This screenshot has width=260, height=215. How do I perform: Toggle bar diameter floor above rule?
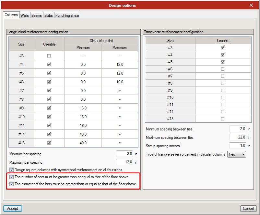12,184
